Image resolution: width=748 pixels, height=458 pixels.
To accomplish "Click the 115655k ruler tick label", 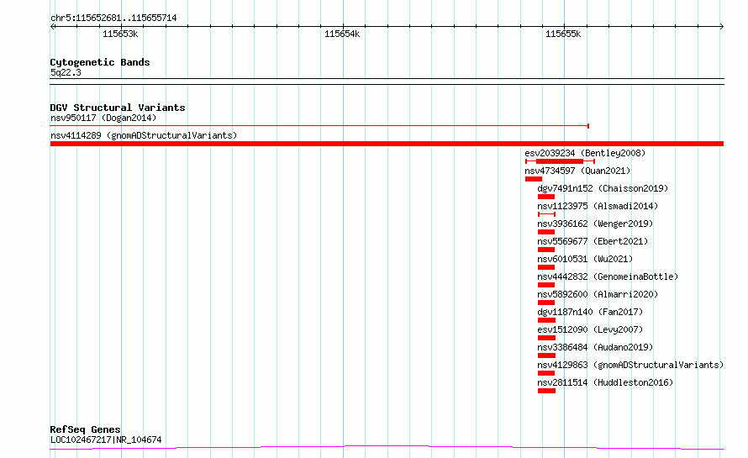I will pos(563,34).
